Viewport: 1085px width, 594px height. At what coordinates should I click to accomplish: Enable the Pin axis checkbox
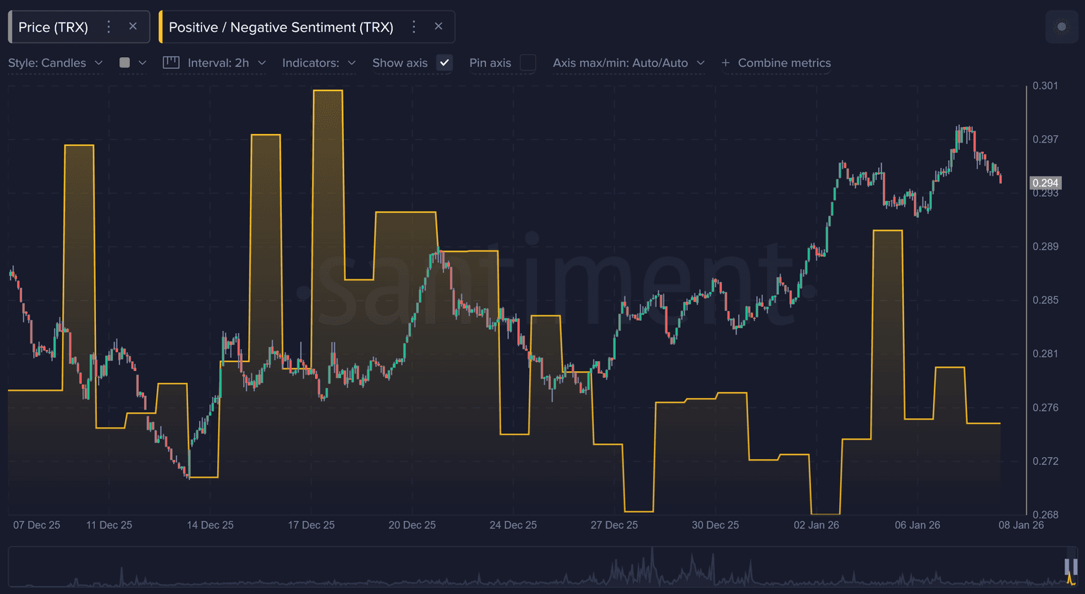(528, 63)
